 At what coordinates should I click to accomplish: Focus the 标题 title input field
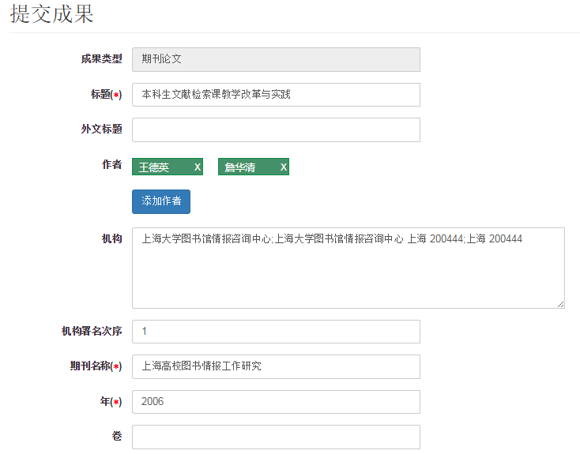pyautogui.click(x=276, y=95)
